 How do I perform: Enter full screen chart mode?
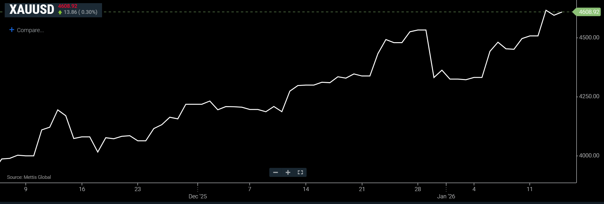tap(300, 173)
